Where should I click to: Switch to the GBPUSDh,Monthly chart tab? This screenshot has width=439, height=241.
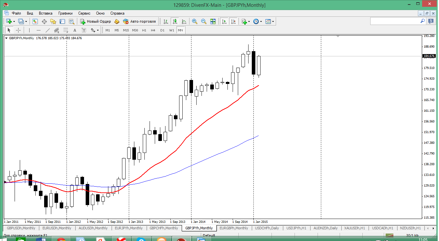point(21,228)
